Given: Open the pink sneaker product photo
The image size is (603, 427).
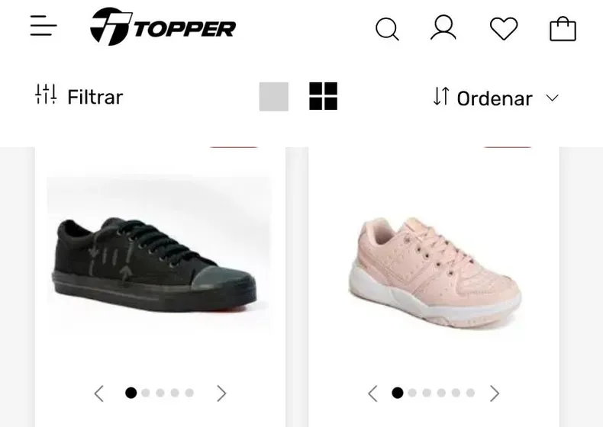Looking at the screenshot, I should 434,269.
